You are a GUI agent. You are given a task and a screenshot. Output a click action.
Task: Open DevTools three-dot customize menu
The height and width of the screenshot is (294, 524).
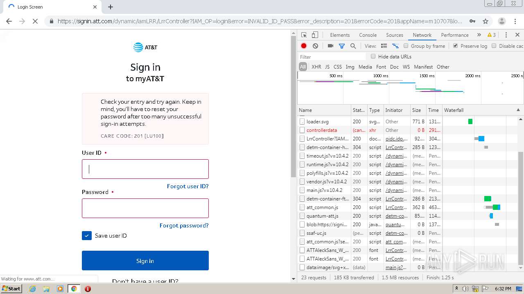[x=506, y=35]
